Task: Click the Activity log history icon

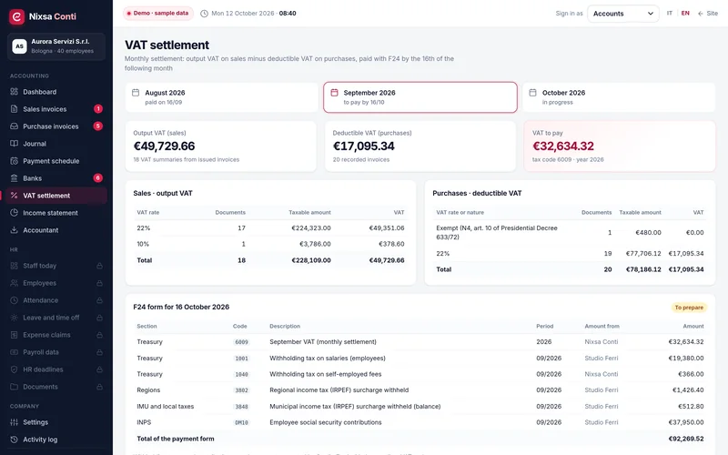Action: point(14,440)
